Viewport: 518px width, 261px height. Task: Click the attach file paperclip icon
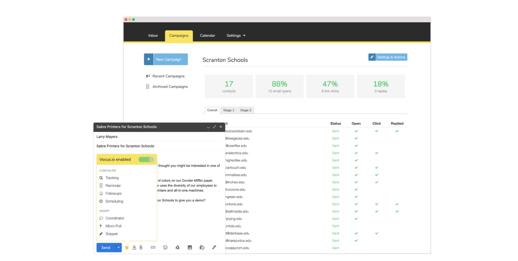(141, 248)
